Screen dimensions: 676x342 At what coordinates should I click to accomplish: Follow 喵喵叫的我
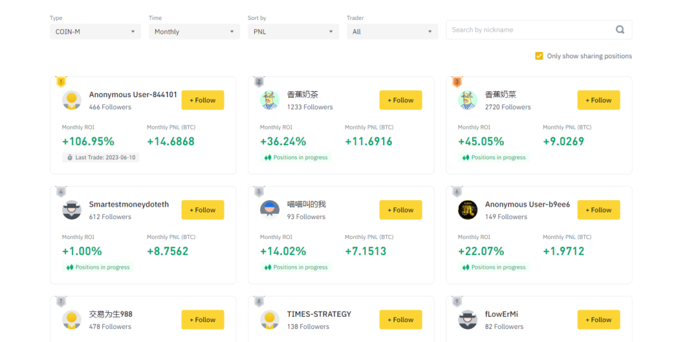[401, 210]
